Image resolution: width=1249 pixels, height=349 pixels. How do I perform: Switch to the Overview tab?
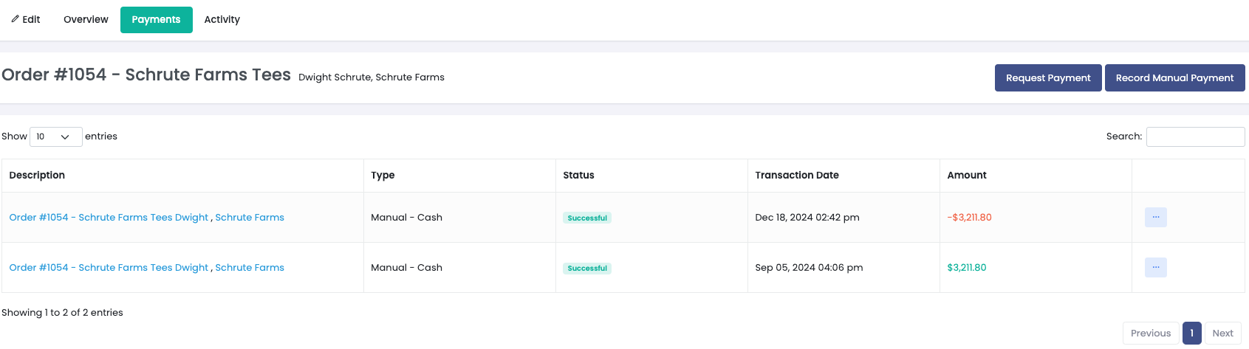[x=86, y=20]
